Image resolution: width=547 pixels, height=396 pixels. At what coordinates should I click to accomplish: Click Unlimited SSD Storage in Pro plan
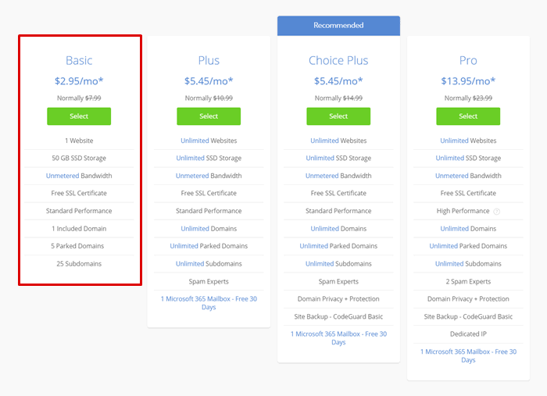468,158
